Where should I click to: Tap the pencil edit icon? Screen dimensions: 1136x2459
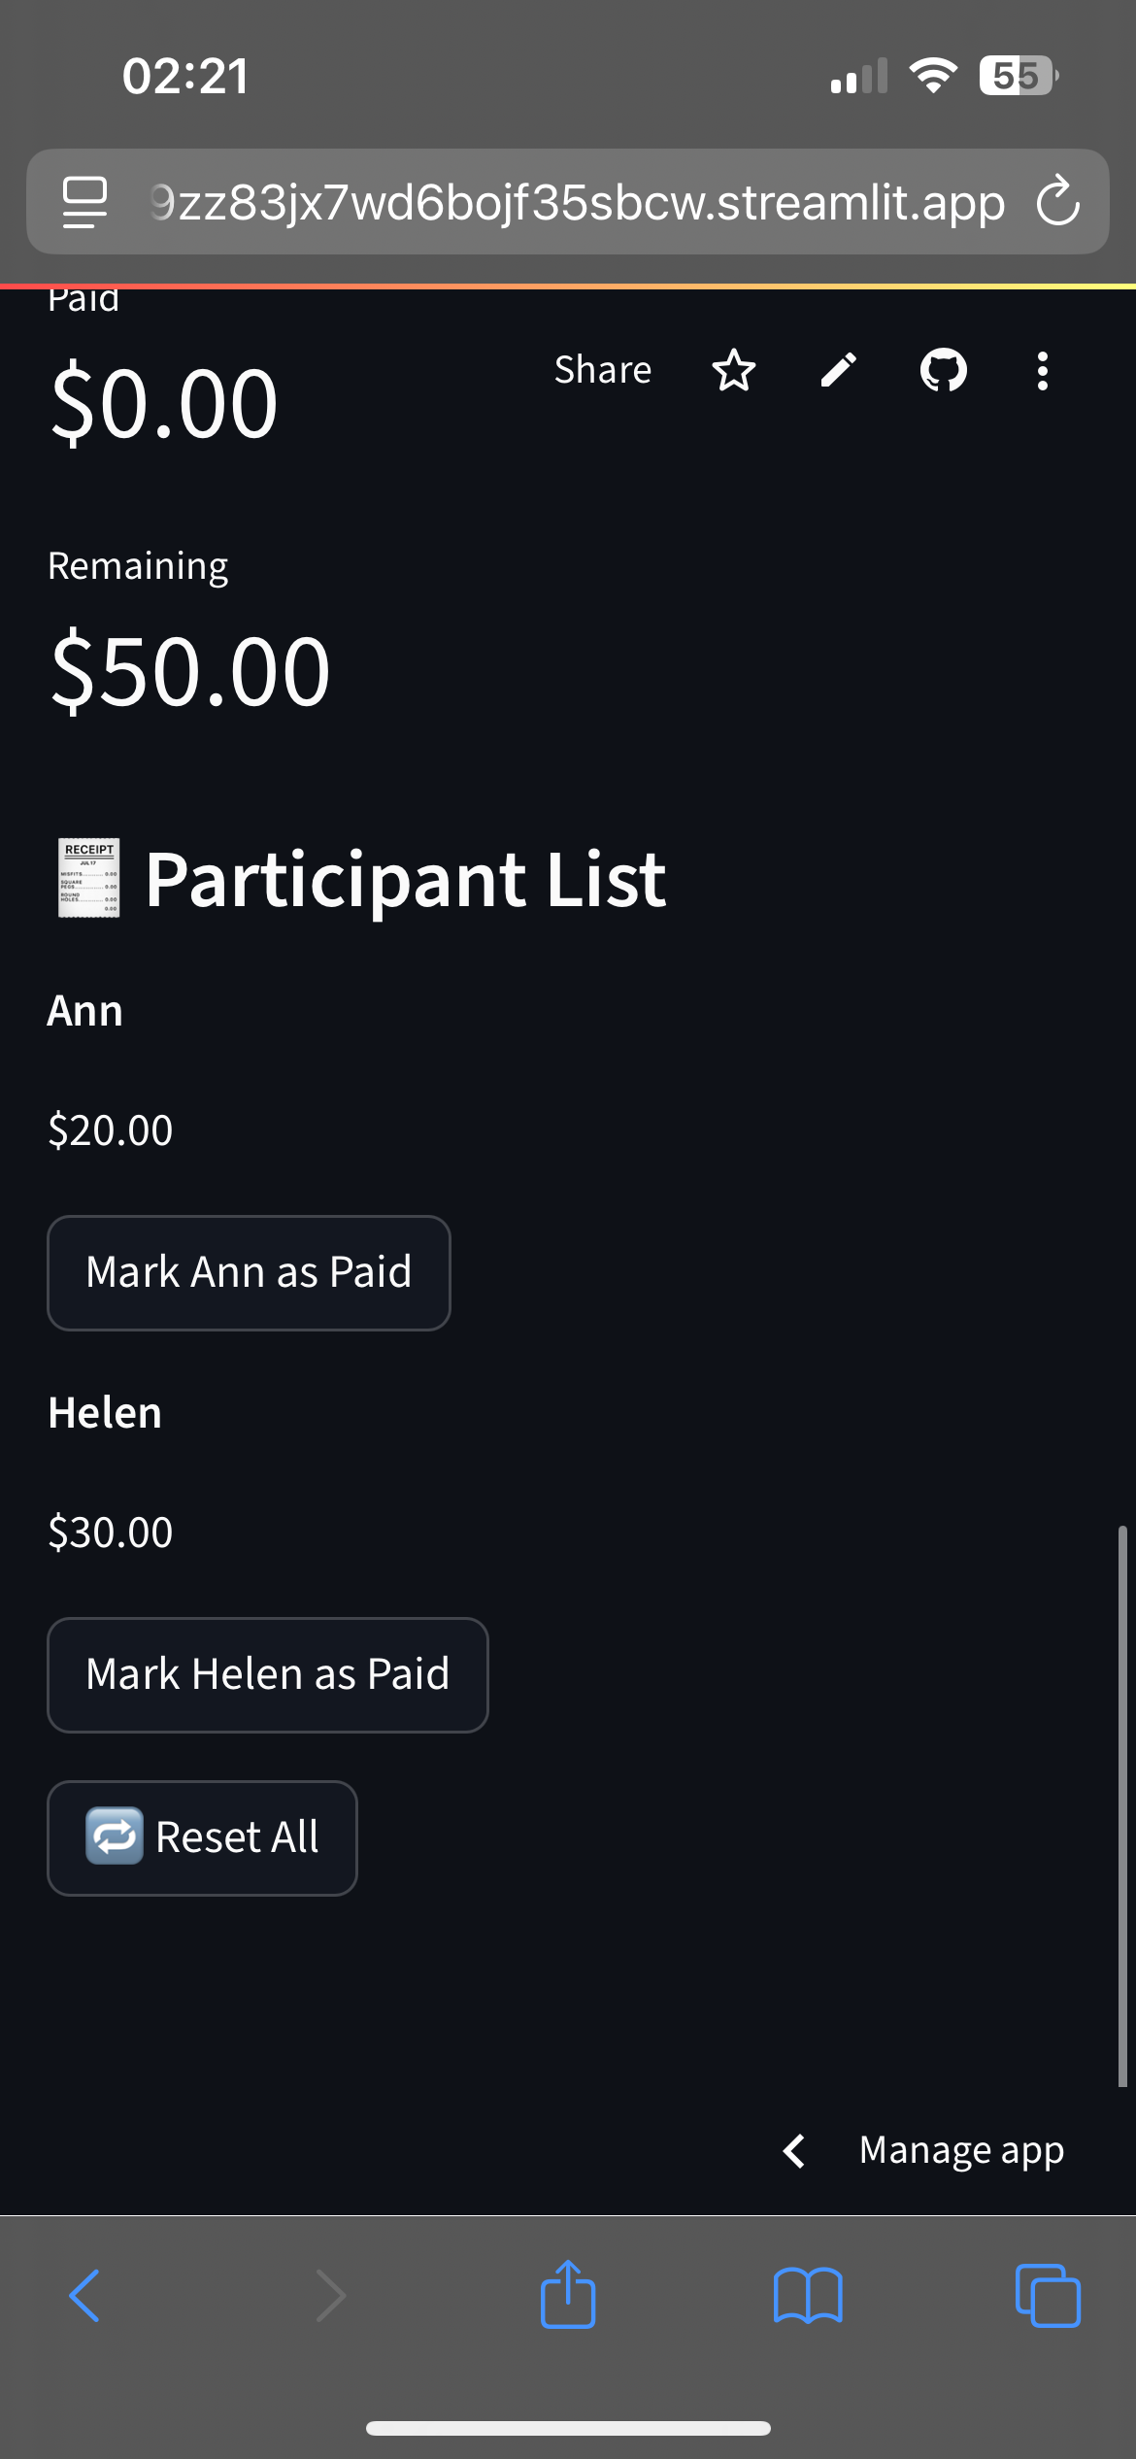[x=839, y=370]
